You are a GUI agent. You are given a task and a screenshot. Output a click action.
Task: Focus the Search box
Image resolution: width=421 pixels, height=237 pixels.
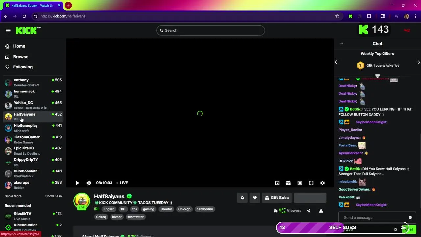pos(210,30)
